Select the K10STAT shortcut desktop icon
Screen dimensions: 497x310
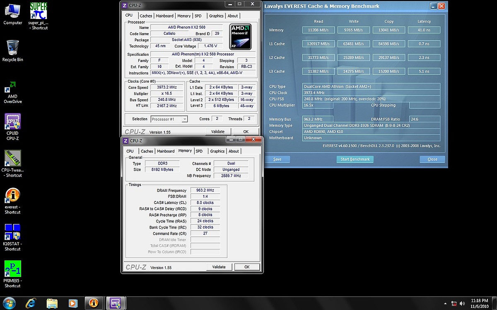[12, 238]
